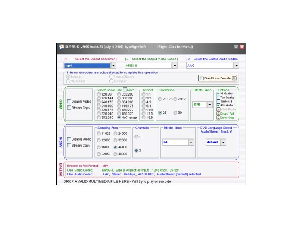Viewport: 303px width, 227px height.
Task: Click the drop multimedia file here area
Action: click(117, 182)
